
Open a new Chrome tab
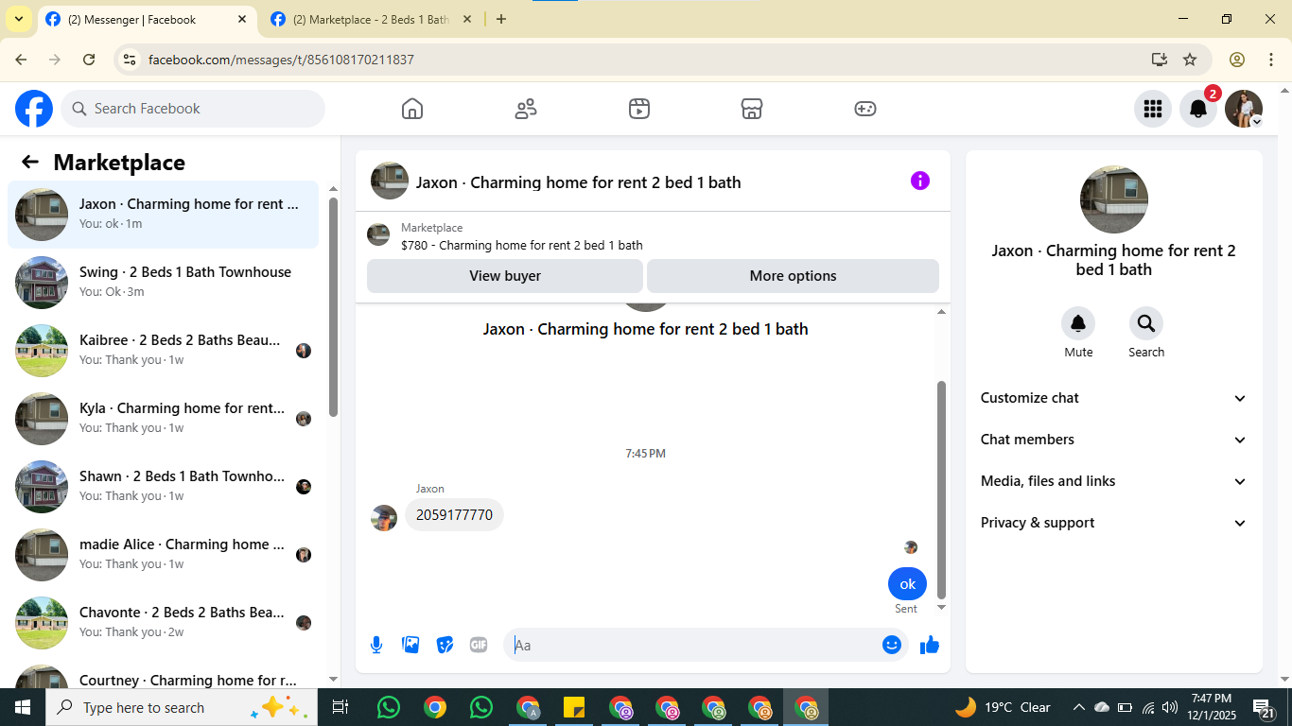pyautogui.click(x=501, y=19)
